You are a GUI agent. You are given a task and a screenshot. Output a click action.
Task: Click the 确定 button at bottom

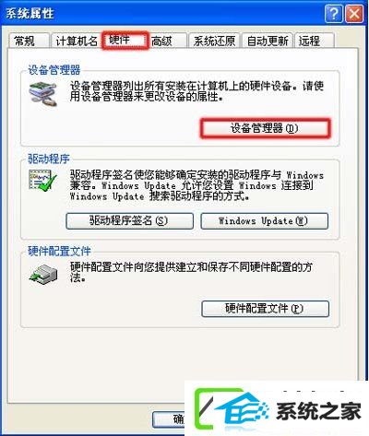tap(169, 419)
